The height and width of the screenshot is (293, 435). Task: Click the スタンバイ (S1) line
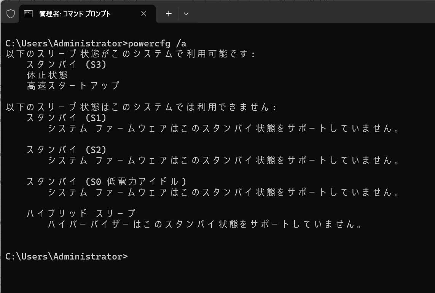click(x=67, y=118)
